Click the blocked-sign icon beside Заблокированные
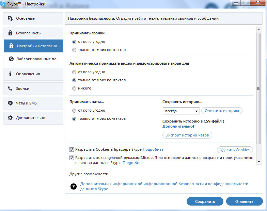 coord(11,59)
